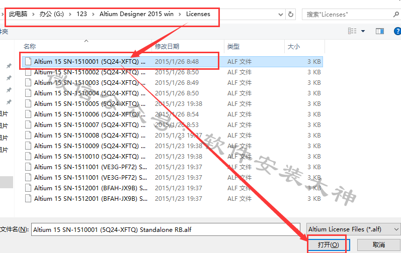The width and height of the screenshot is (401, 253).
Task: Click the date 2015/1/26 8:53
Action: [177, 124]
